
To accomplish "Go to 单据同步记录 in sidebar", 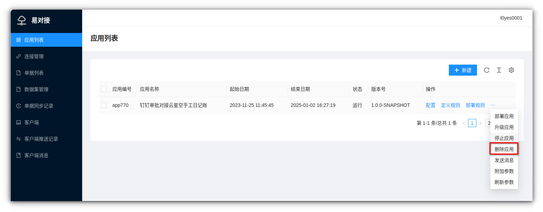I will [x=38, y=106].
